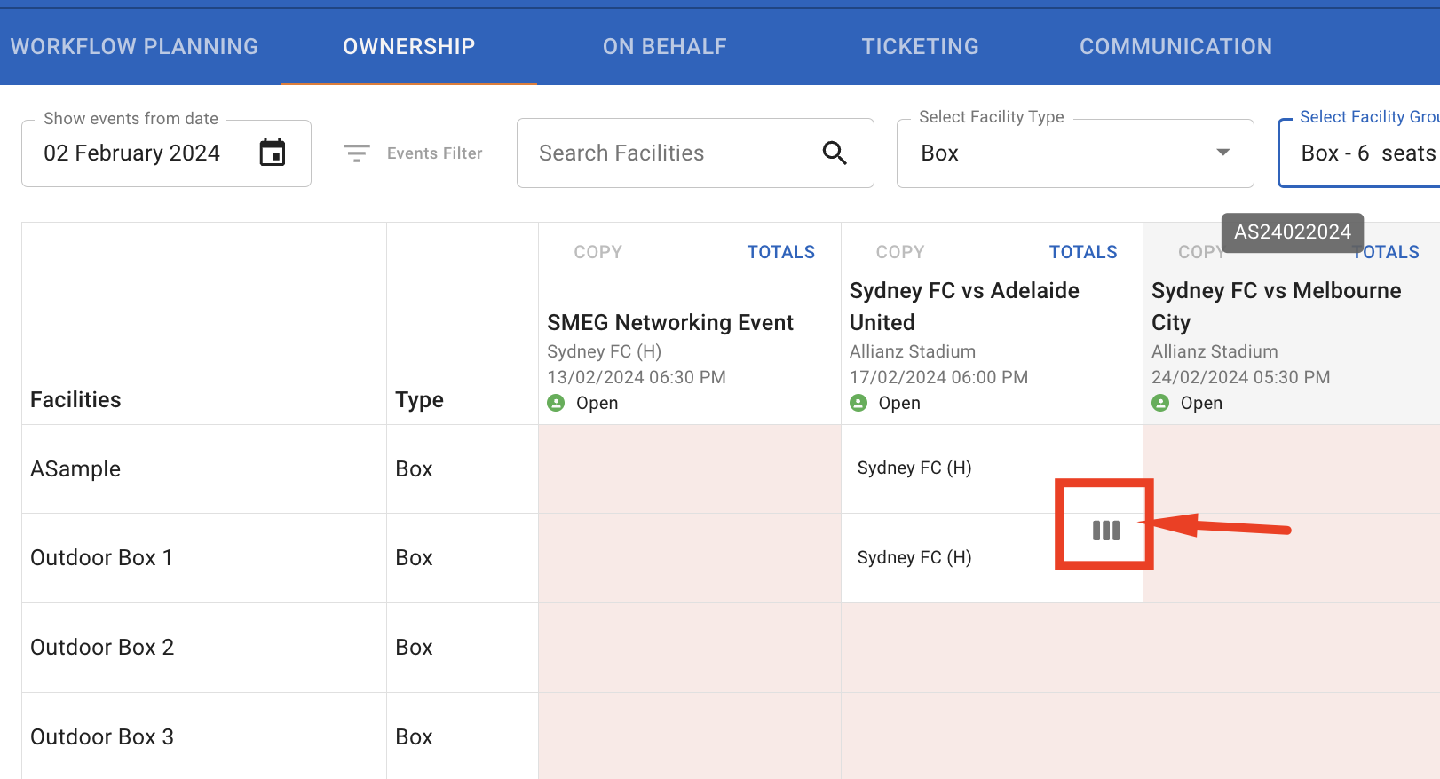Click the three-column icon in Adelaide United cell
The height and width of the screenshot is (779, 1440).
[1105, 531]
